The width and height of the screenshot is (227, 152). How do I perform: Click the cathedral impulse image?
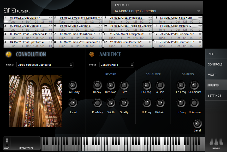coord(35,101)
